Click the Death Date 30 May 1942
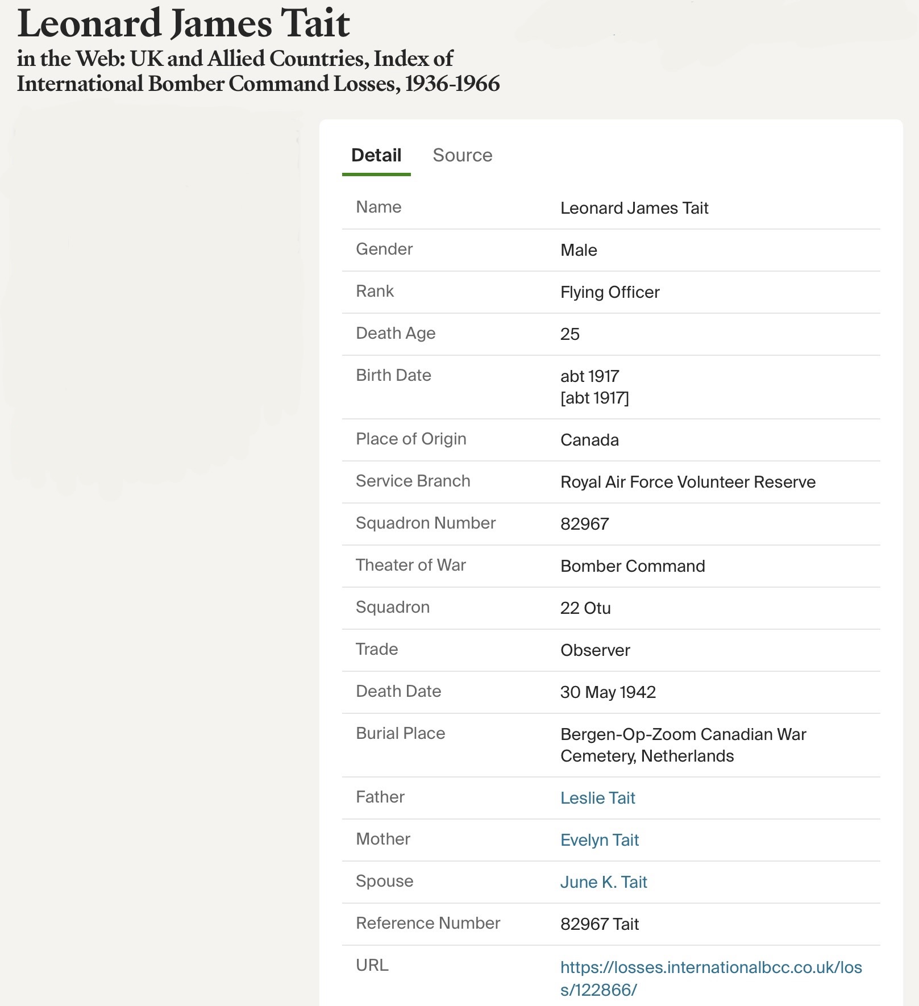 [x=608, y=692]
